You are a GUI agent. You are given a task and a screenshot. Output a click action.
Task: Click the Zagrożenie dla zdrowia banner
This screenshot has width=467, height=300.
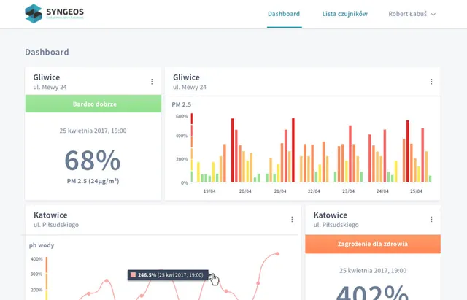tap(373, 244)
